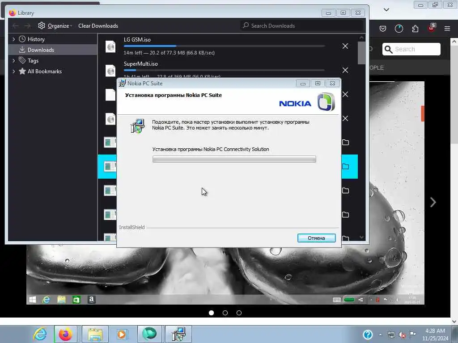Select the first carousel dot

point(211,313)
